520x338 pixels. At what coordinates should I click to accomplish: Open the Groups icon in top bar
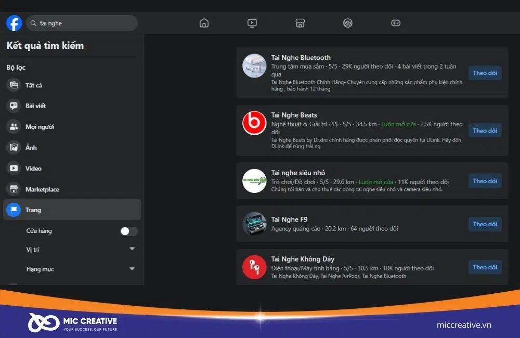[x=347, y=23]
